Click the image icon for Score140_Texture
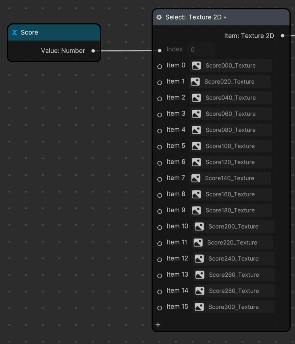This screenshot has width=295, height=344. pos(196,178)
